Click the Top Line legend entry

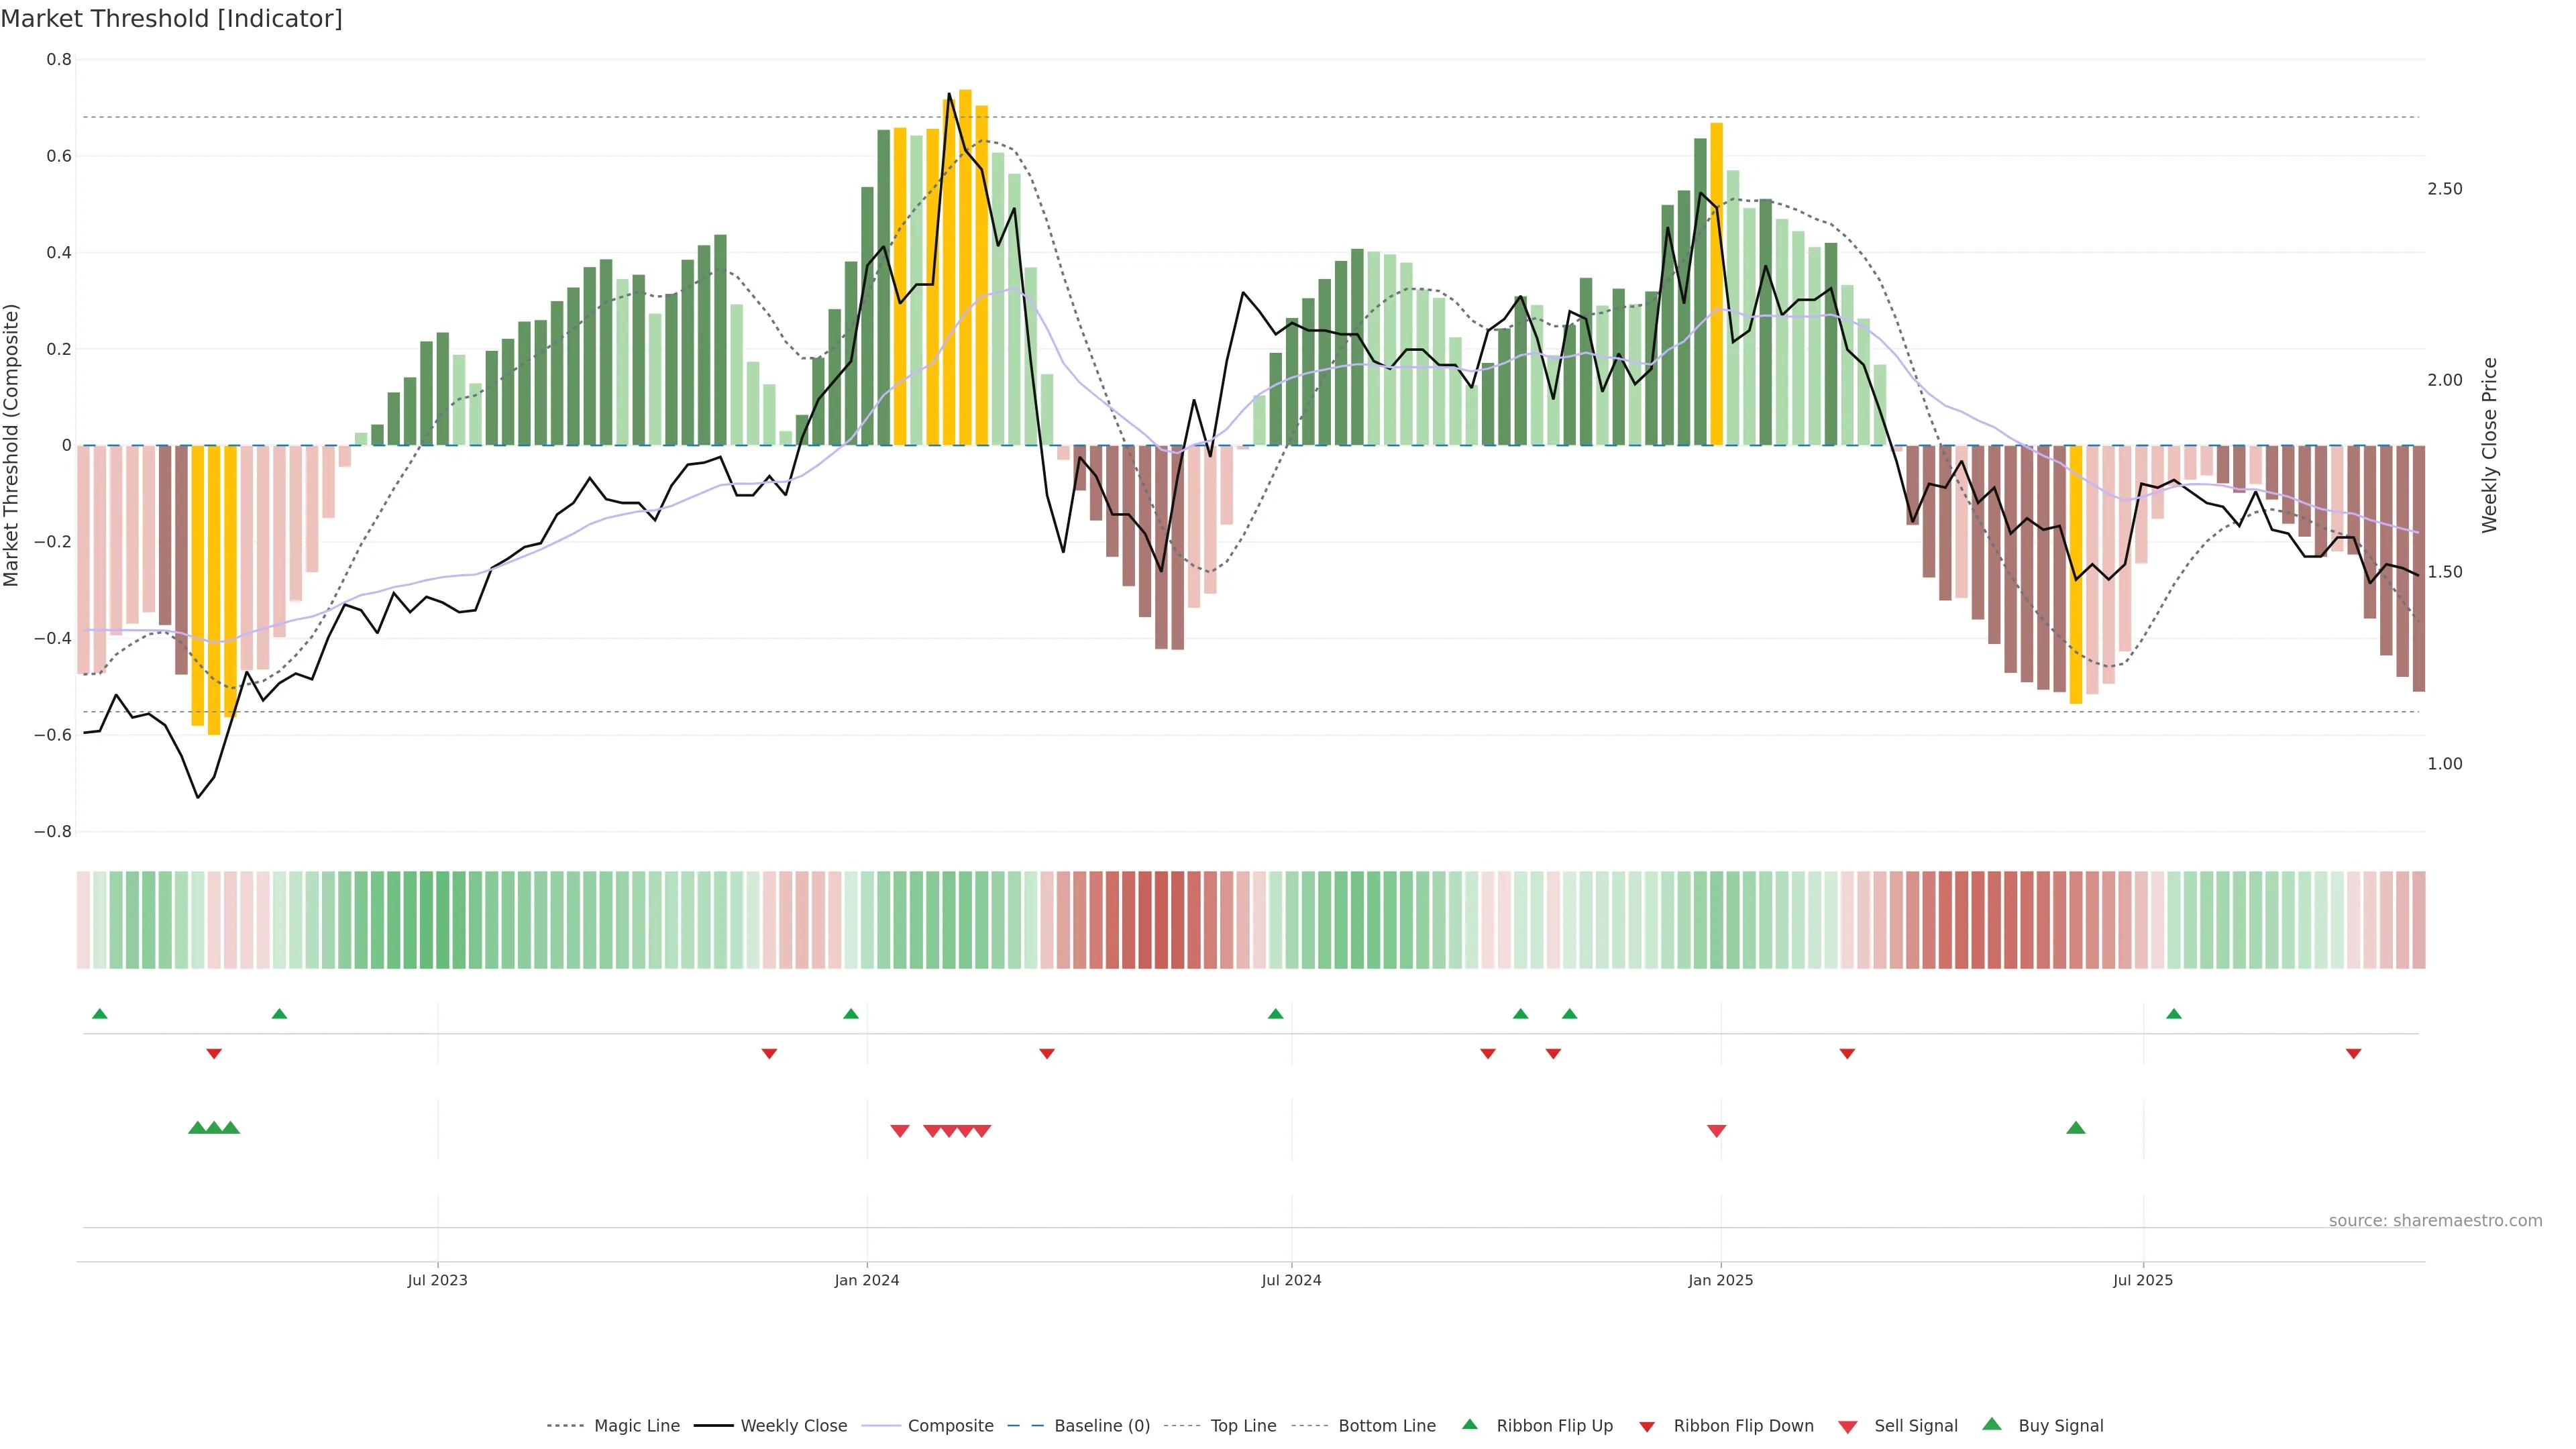coord(1243,1426)
